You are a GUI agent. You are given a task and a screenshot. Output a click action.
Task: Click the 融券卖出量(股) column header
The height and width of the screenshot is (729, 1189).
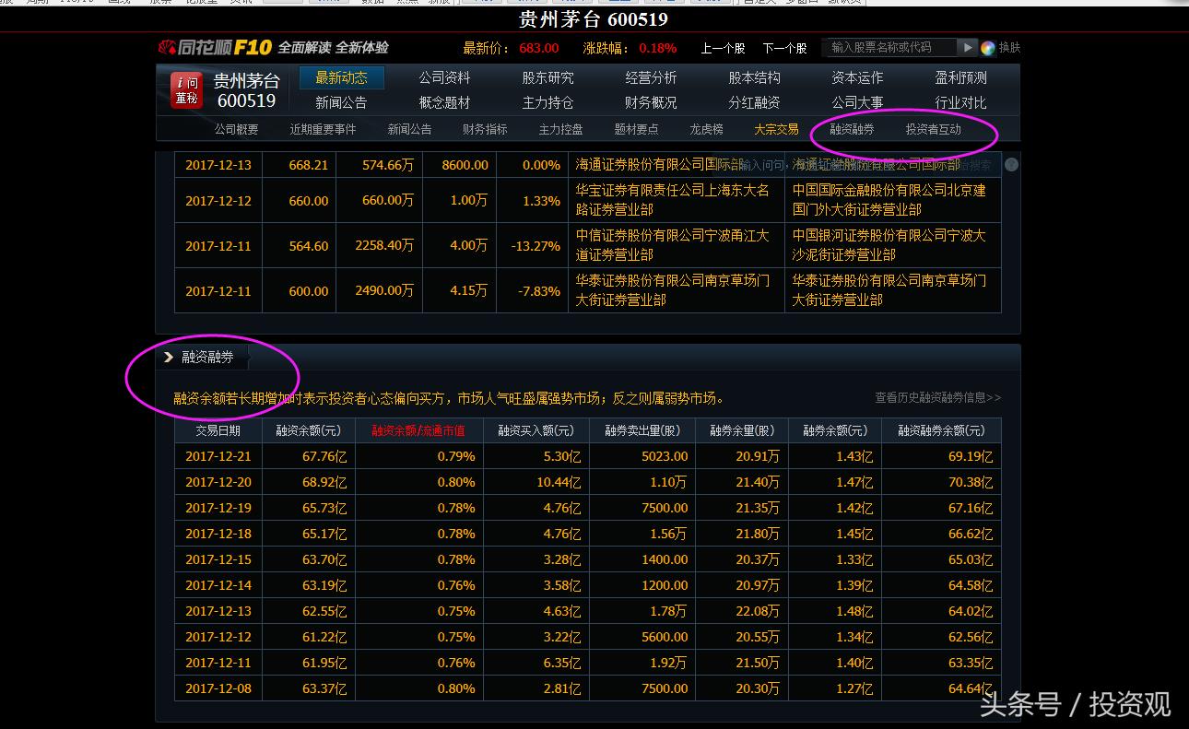[642, 430]
